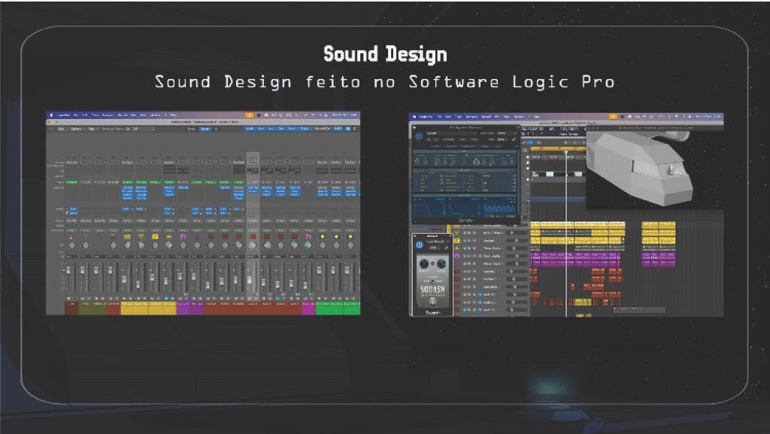The width and height of the screenshot is (770, 434).
Task: Click the pan knob on the highlighted channel strip
Action: (x=253, y=245)
